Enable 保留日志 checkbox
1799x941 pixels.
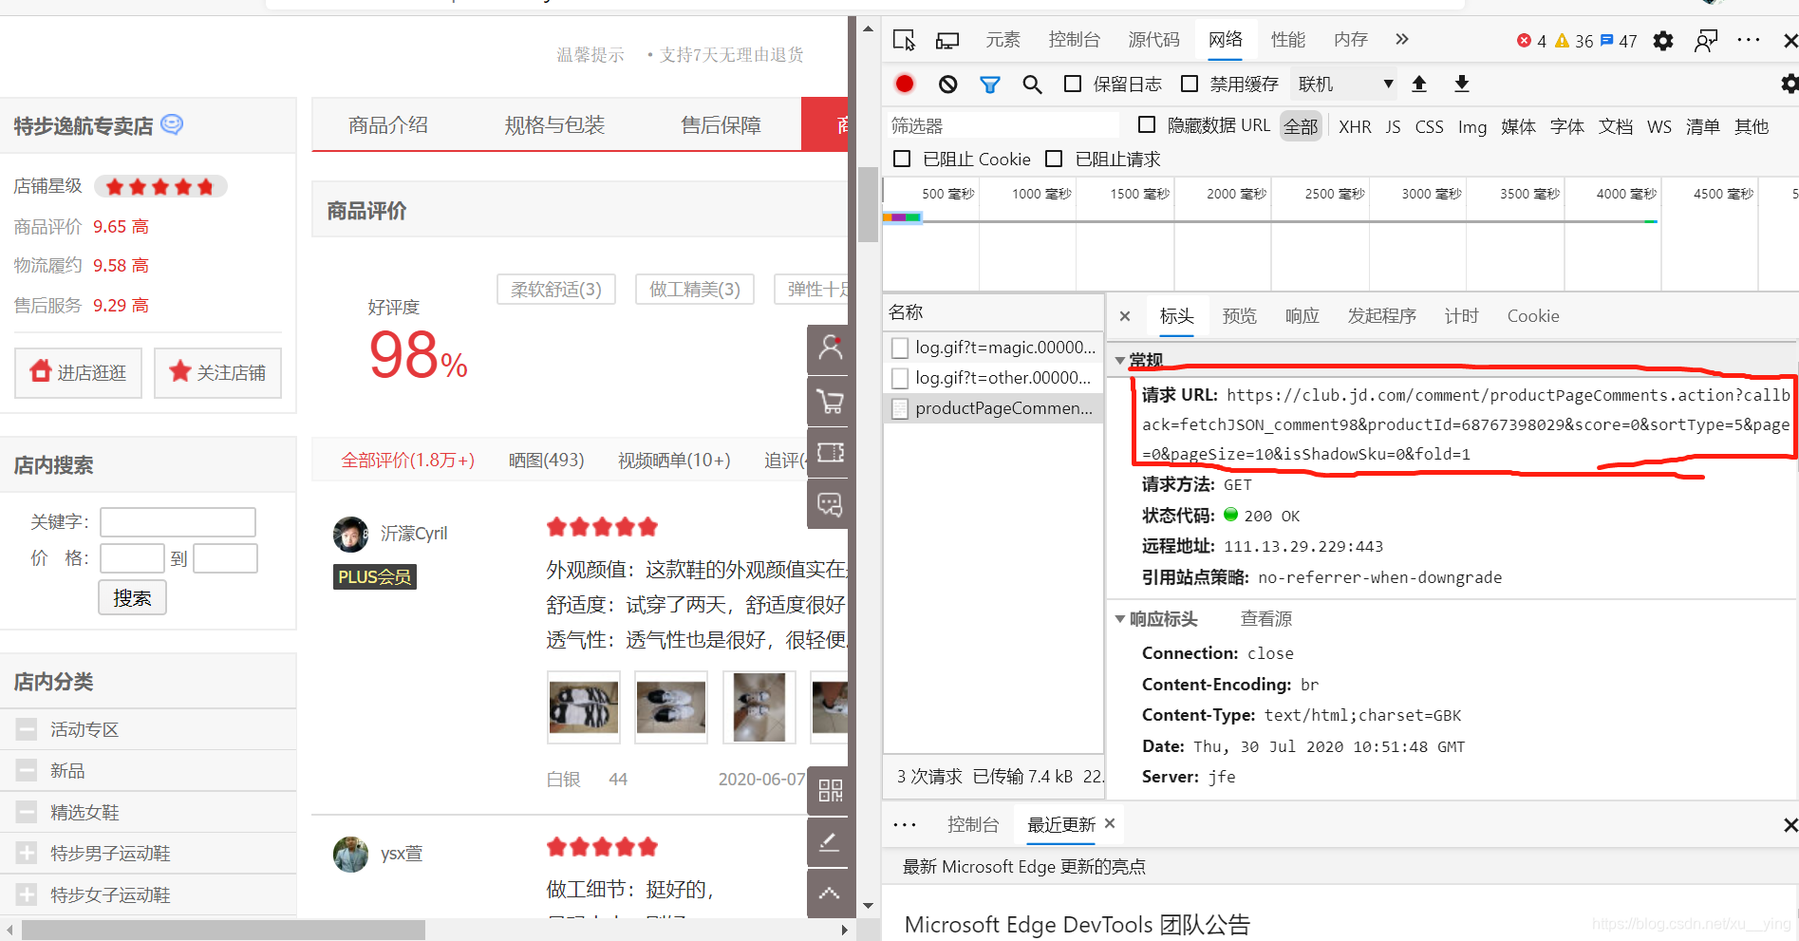pyautogui.click(x=1073, y=84)
